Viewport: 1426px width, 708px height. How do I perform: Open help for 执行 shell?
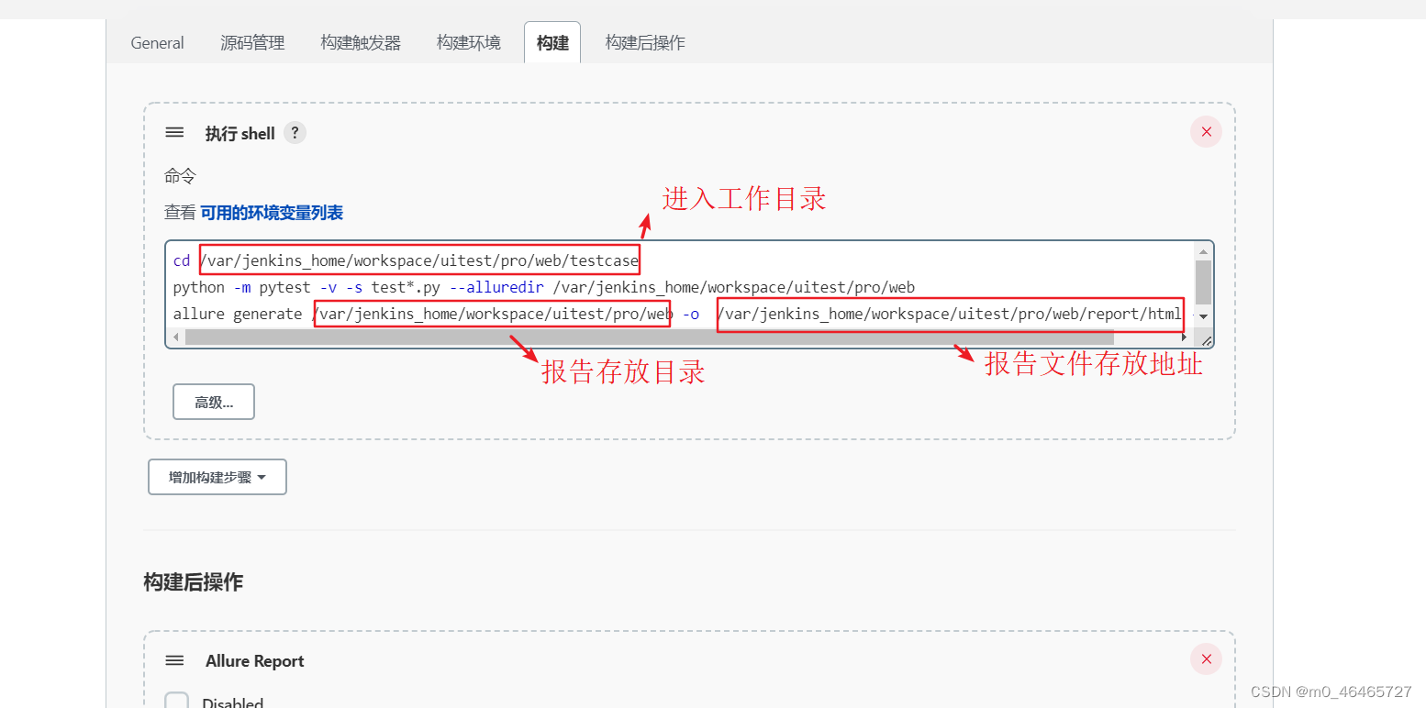(x=295, y=133)
